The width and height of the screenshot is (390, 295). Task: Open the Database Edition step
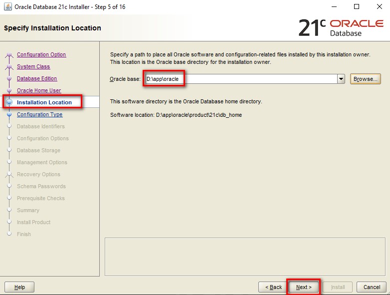coord(37,78)
